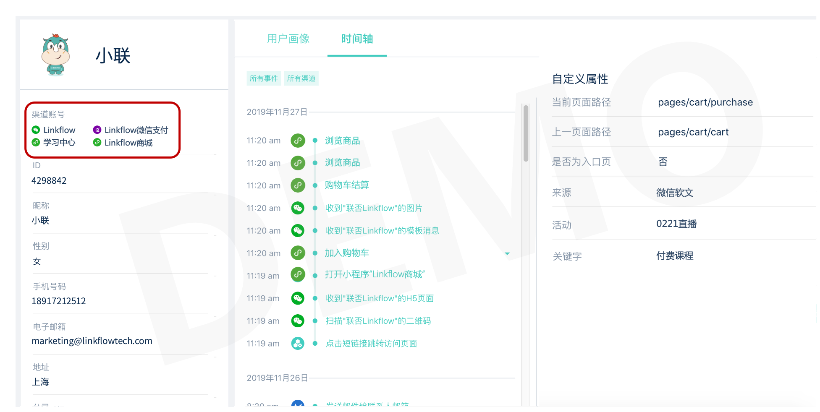Click the timeline dot for 点击短链接跳转访问页面

point(315,344)
